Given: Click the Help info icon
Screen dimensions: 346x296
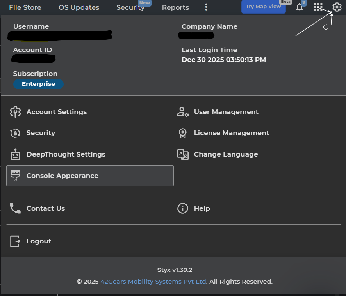Looking at the screenshot, I should 182,208.
